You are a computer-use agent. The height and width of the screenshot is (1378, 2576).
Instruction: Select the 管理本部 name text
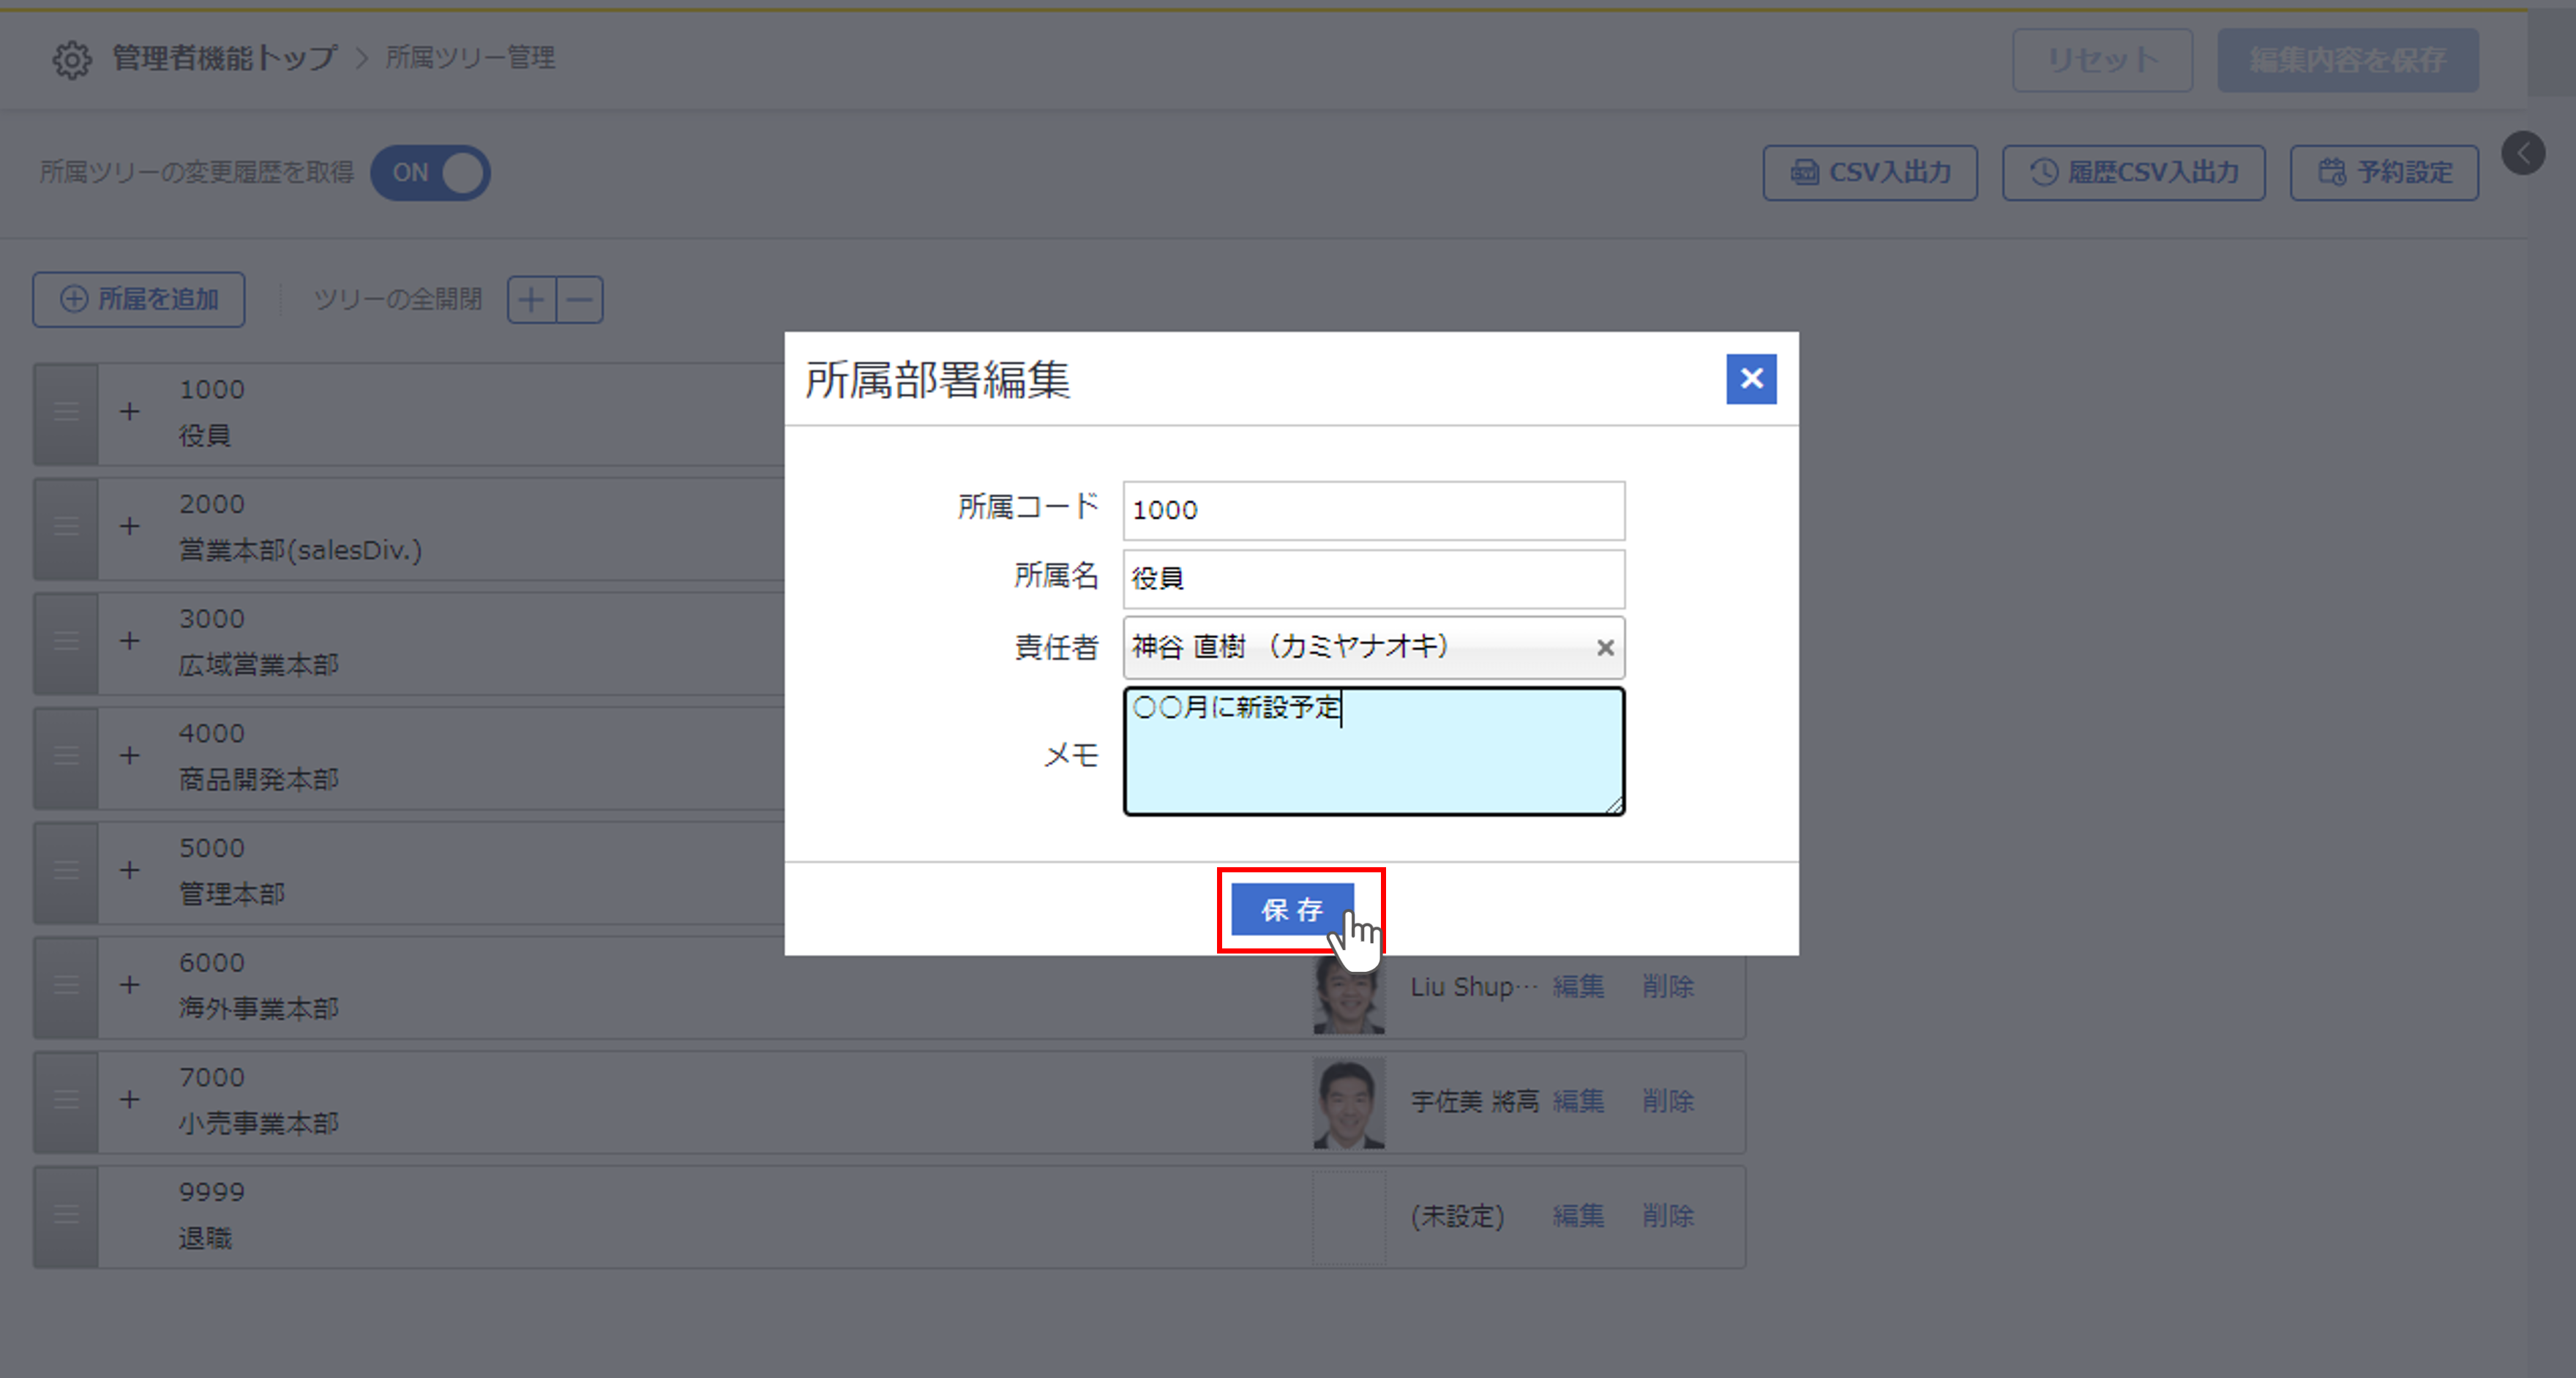pos(232,894)
